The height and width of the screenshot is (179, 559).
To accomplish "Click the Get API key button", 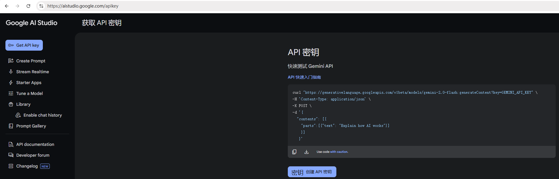I will [24, 45].
